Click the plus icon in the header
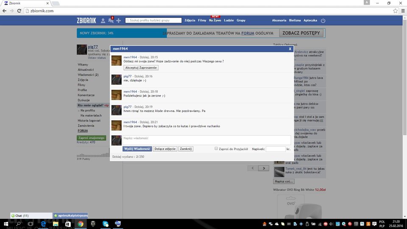The image size is (407, 229). pos(119,20)
